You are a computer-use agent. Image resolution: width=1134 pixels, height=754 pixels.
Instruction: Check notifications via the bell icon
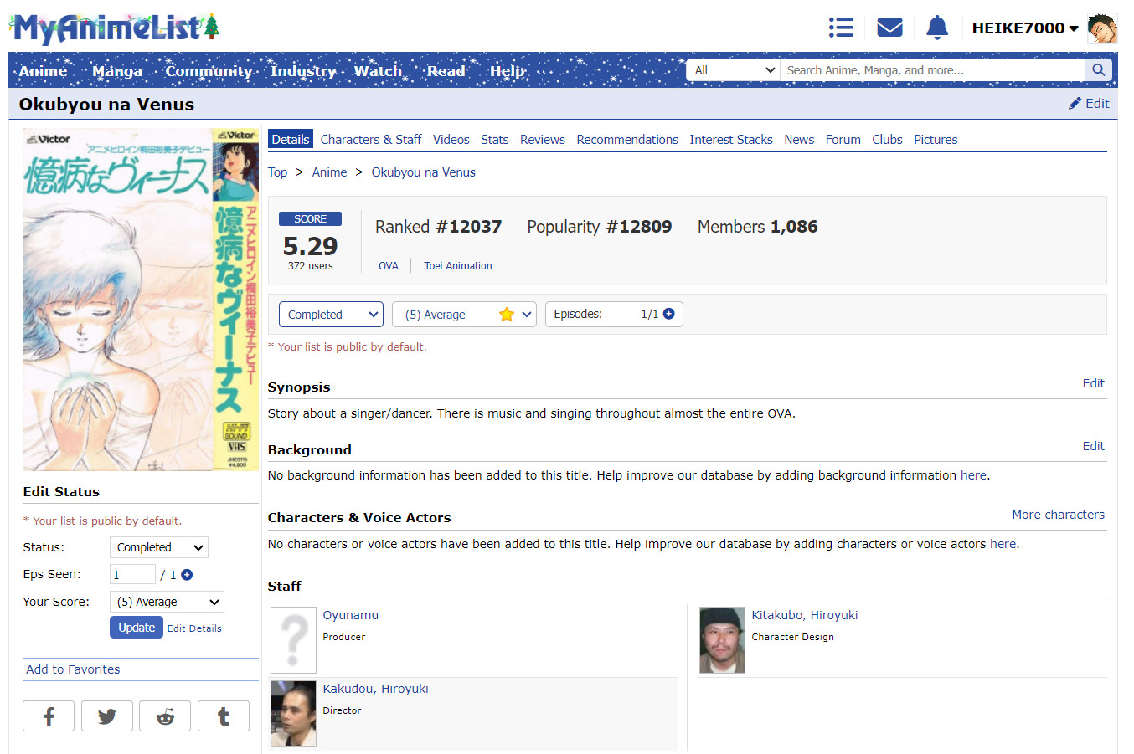[x=937, y=28]
